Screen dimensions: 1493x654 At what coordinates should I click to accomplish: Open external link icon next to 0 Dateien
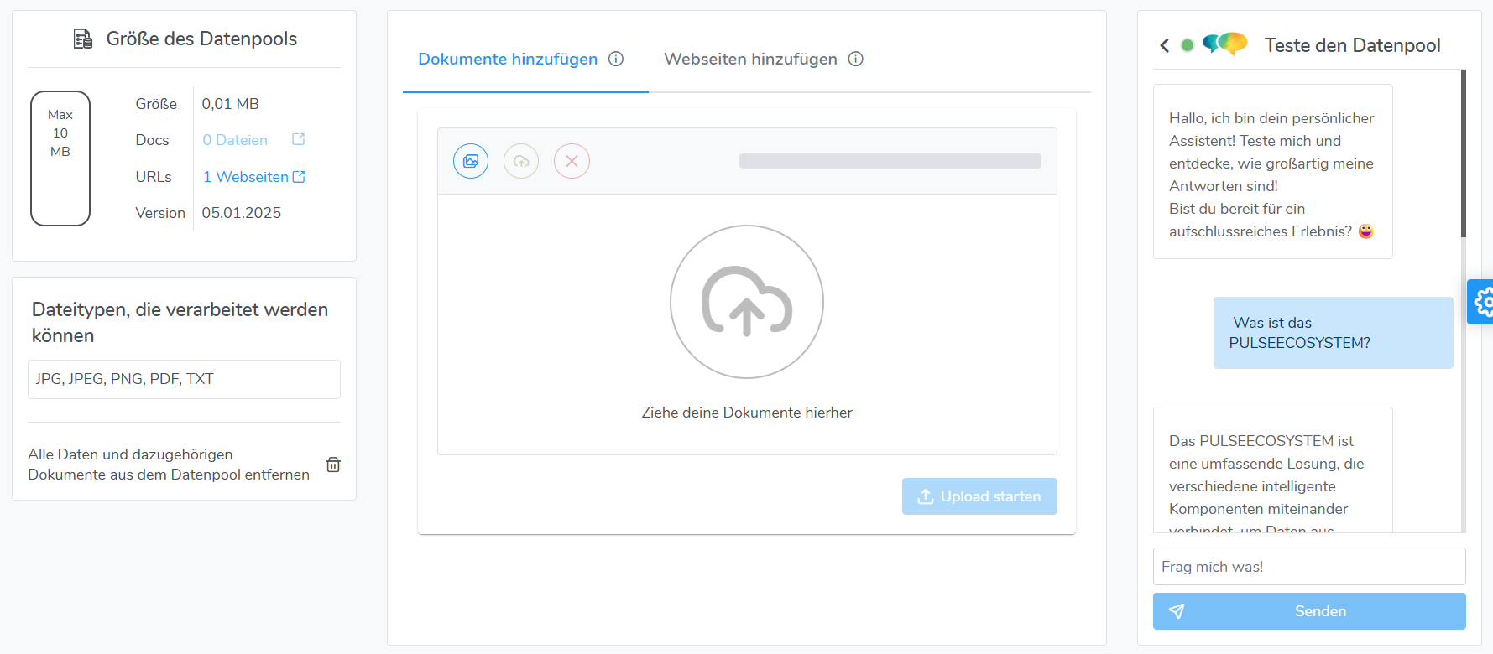pos(298,139)
